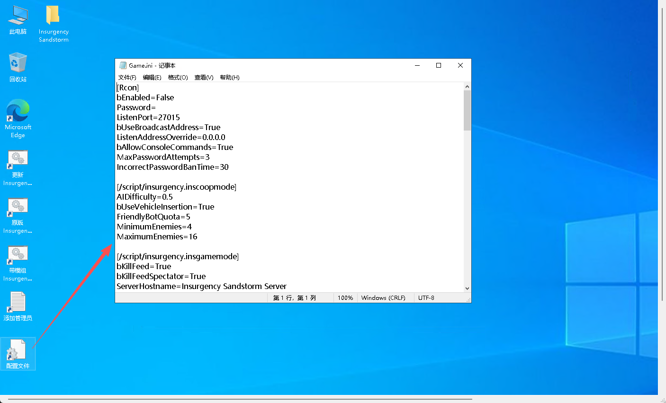Select the 配置文件 shortcut icon
The width and height of the screenshot is (666, 403).
(18, 354)
